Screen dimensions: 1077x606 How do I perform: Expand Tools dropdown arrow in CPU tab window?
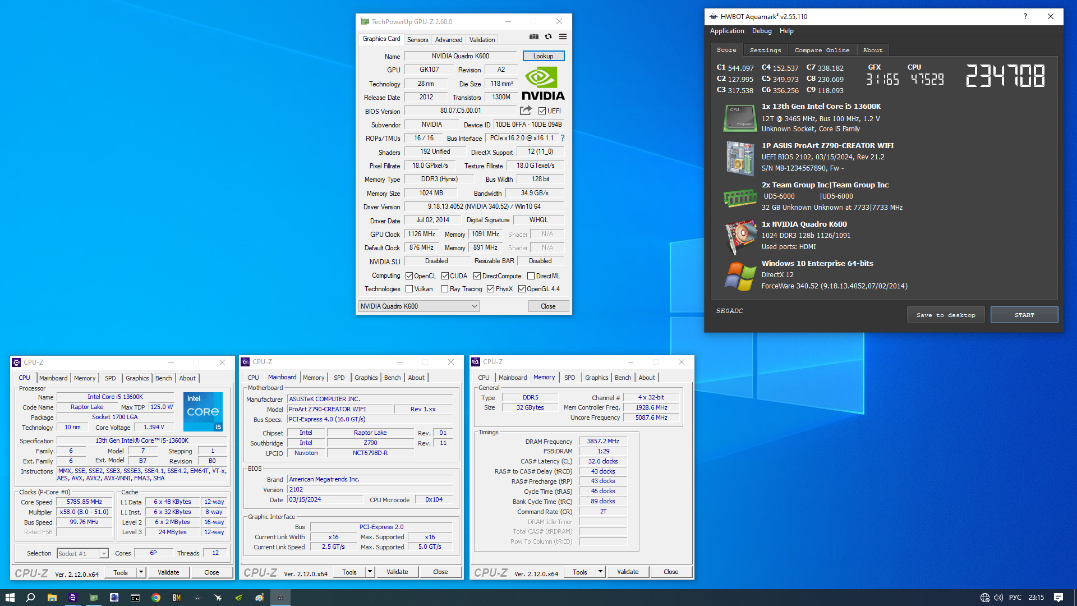[x=141, y=572]
